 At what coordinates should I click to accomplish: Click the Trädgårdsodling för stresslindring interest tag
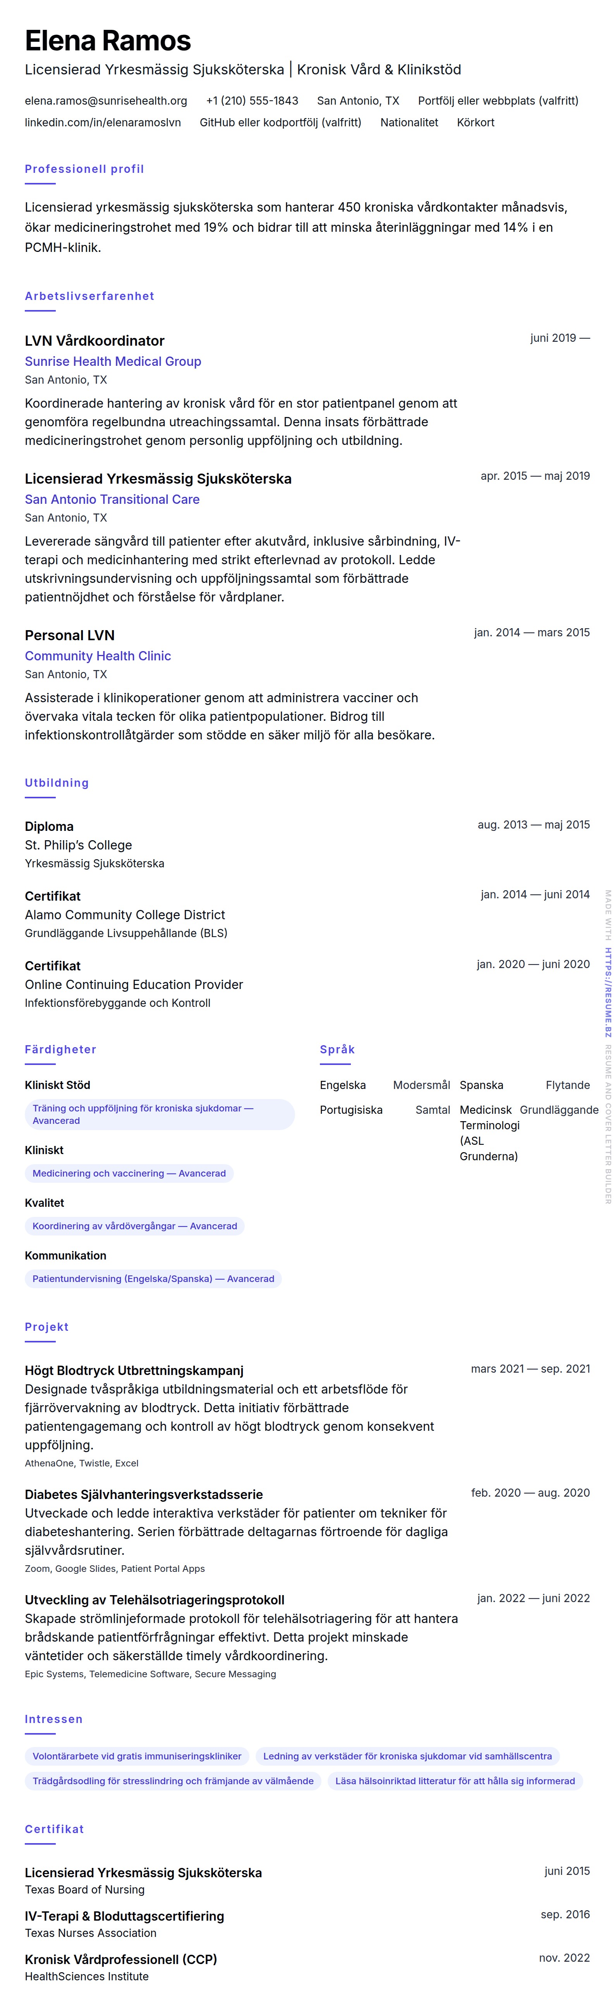point(173,1780)
